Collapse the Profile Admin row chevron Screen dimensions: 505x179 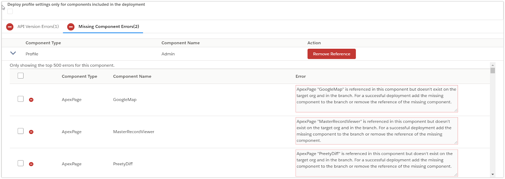[x=13, y=53]
